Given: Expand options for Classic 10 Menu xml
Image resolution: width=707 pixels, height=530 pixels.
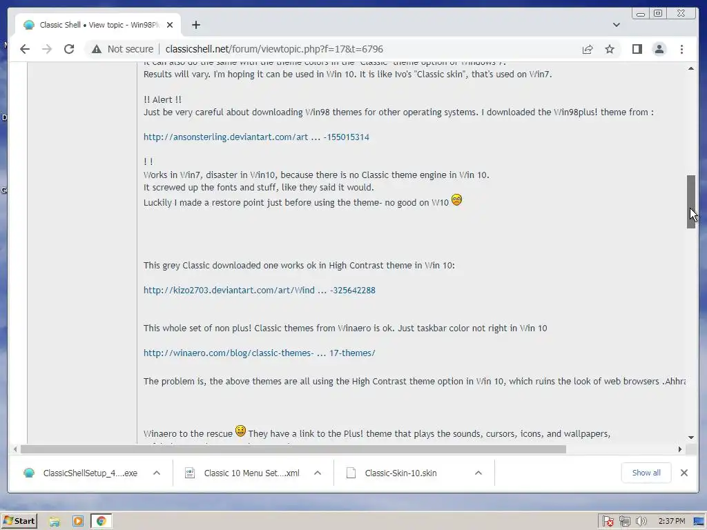Looking at the screenshot, I should (x=318, y=473).
